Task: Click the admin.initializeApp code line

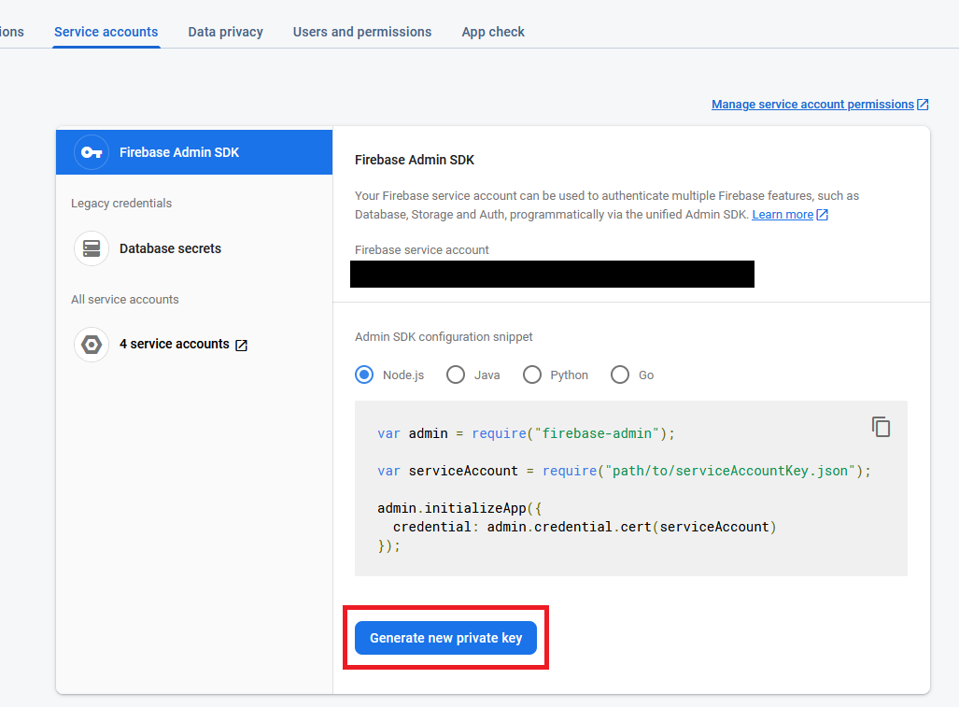Action: pos(459,508)
